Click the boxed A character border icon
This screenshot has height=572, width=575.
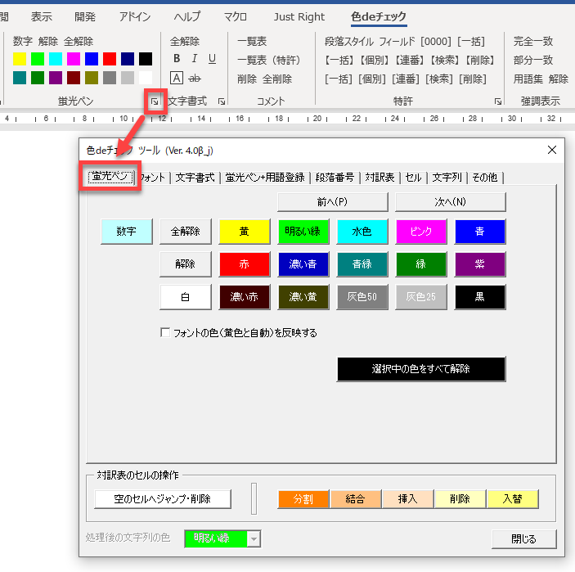(x=177, y=79)
